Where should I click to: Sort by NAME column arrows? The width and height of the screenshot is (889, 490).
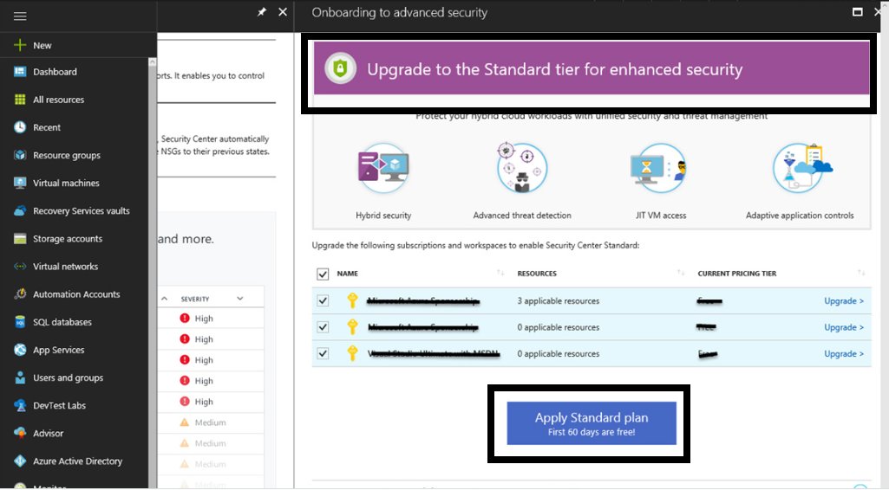pos(500,273)
